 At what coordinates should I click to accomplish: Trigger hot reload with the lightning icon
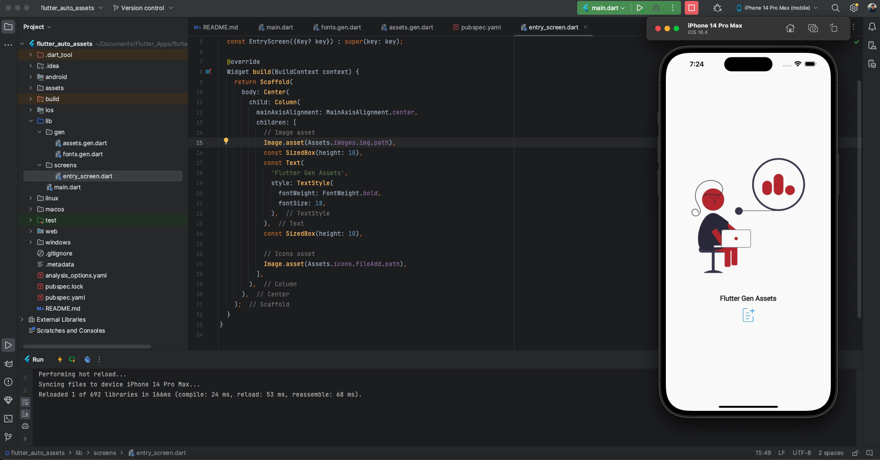point(59,359)
